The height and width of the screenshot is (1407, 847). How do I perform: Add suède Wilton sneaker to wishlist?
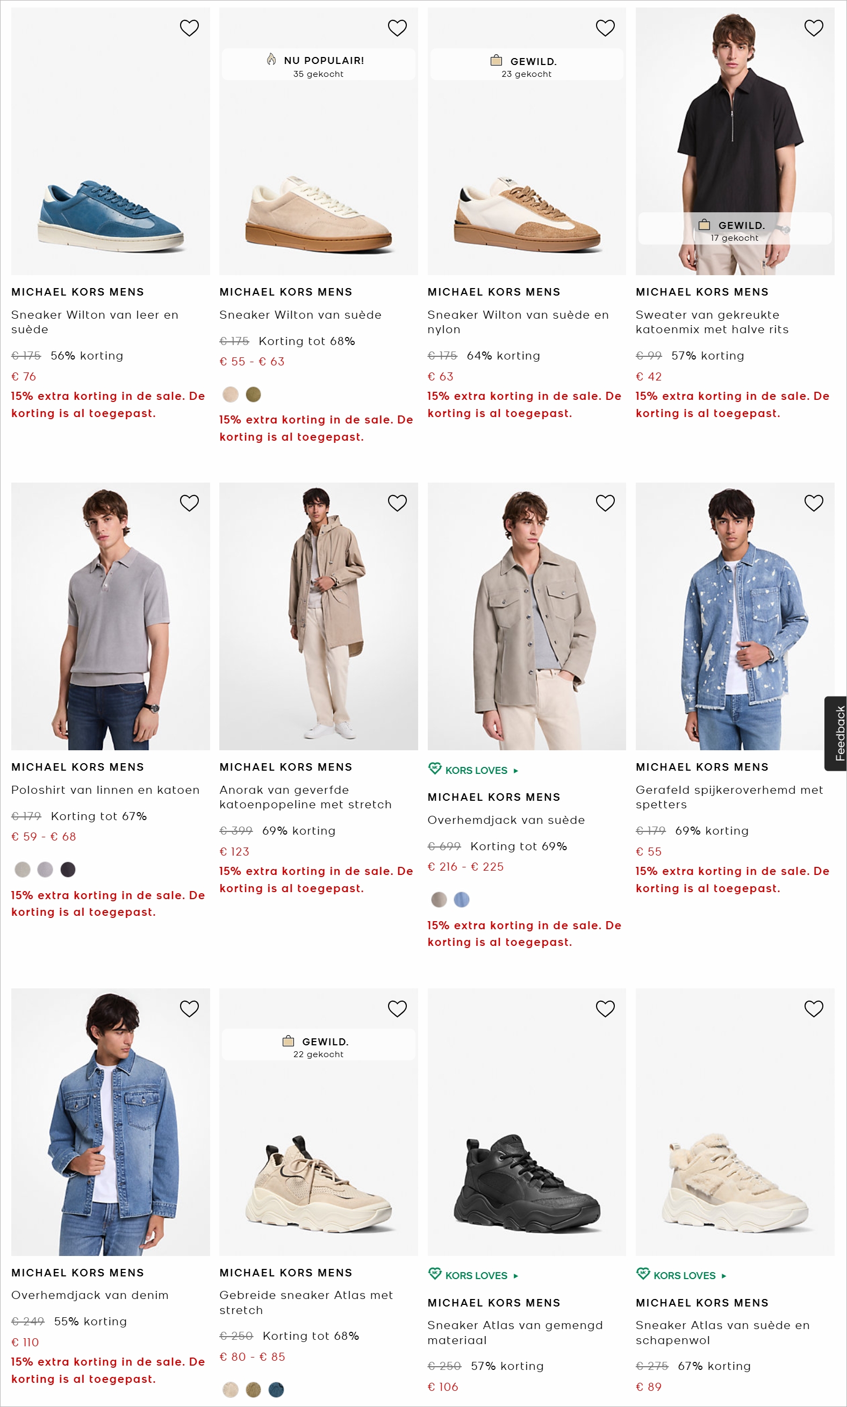(x=397, y=28)
